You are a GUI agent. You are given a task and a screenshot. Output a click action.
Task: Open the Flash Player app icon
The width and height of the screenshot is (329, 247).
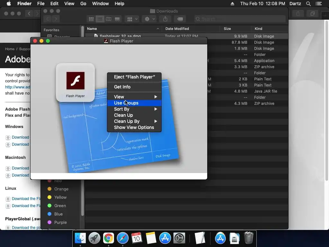click(x=75, y=81)
